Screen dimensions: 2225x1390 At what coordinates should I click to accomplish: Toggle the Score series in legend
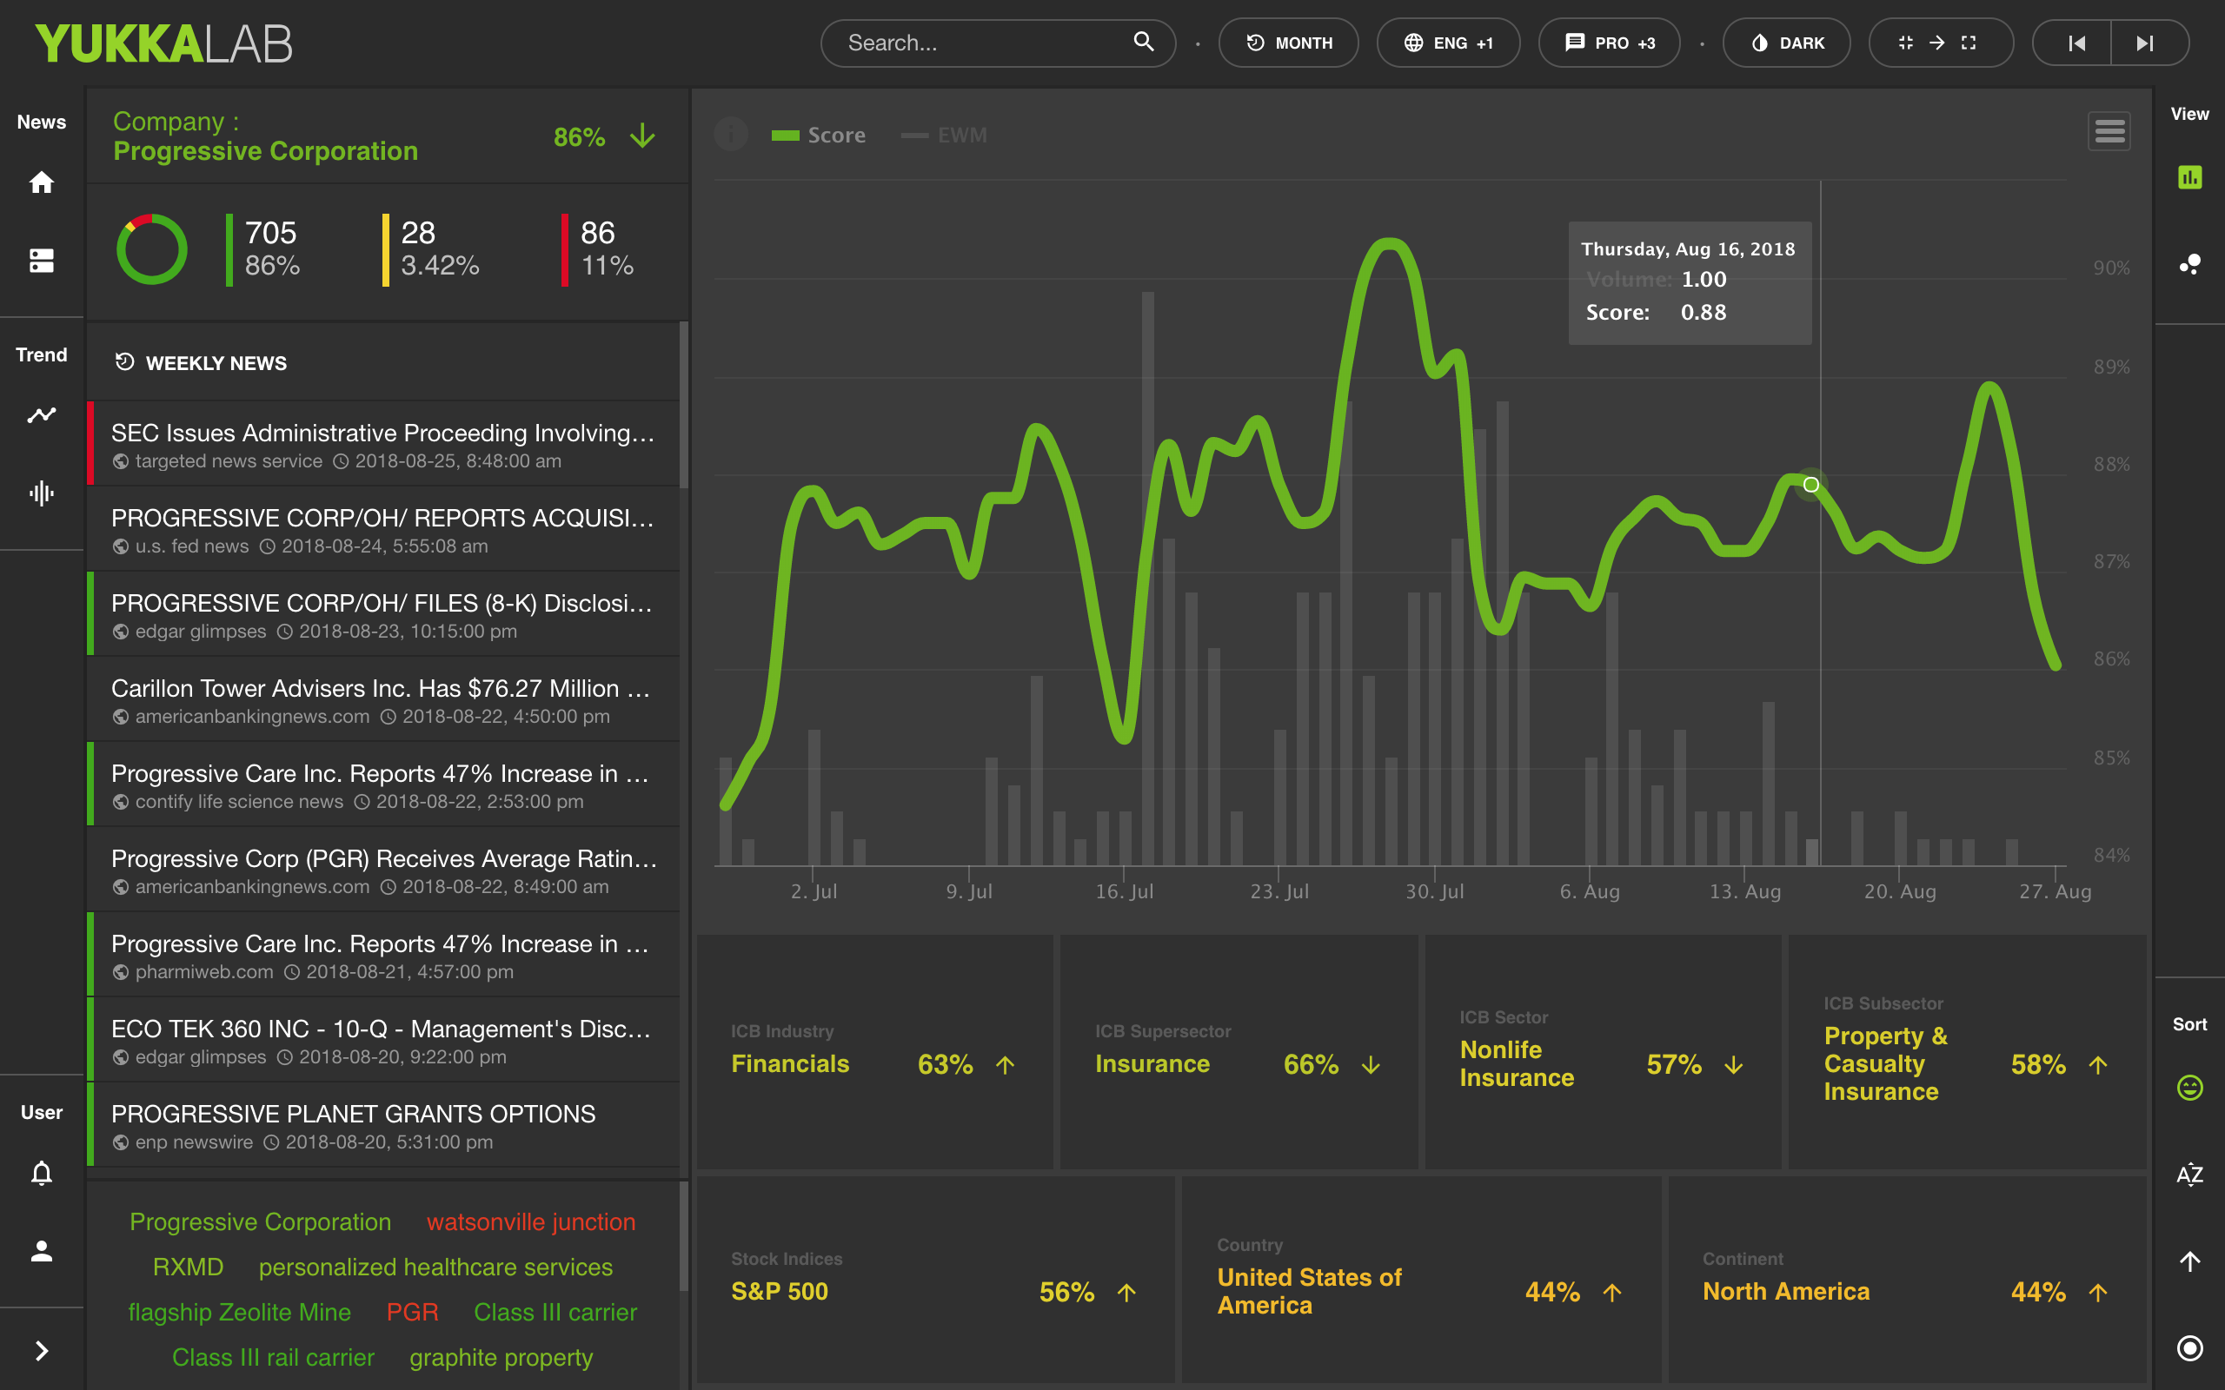click(x=818, y=136)
